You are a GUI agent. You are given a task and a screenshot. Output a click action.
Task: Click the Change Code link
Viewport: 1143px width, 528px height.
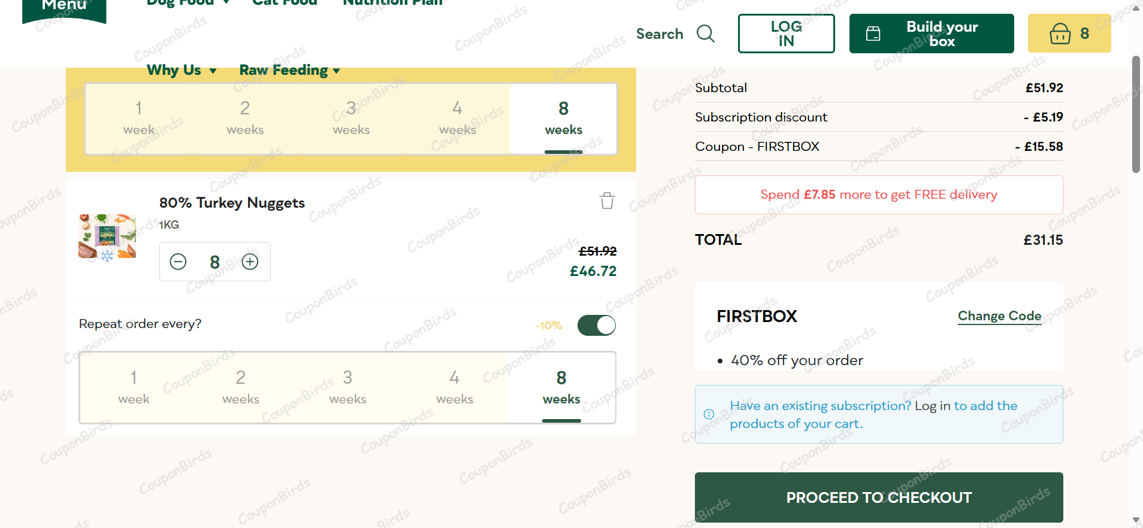click(999, 316)
